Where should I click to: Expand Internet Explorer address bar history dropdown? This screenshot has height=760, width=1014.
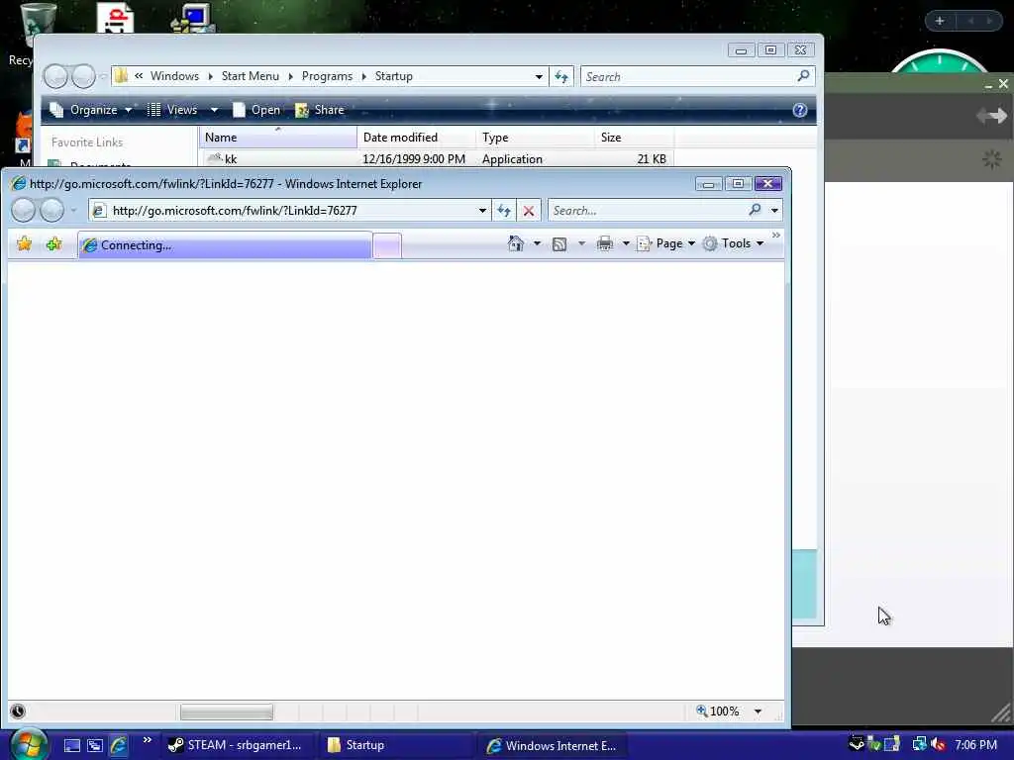click(482, 211)
